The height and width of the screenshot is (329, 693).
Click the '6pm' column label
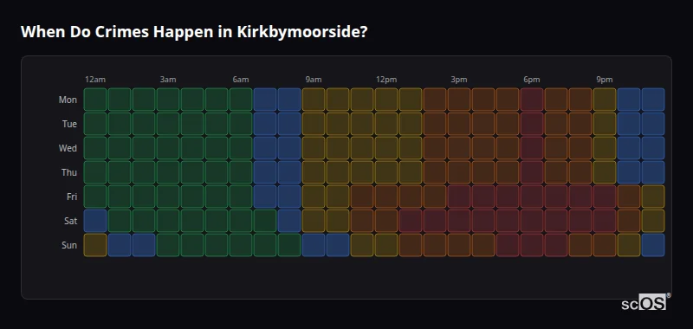[532, 80]
